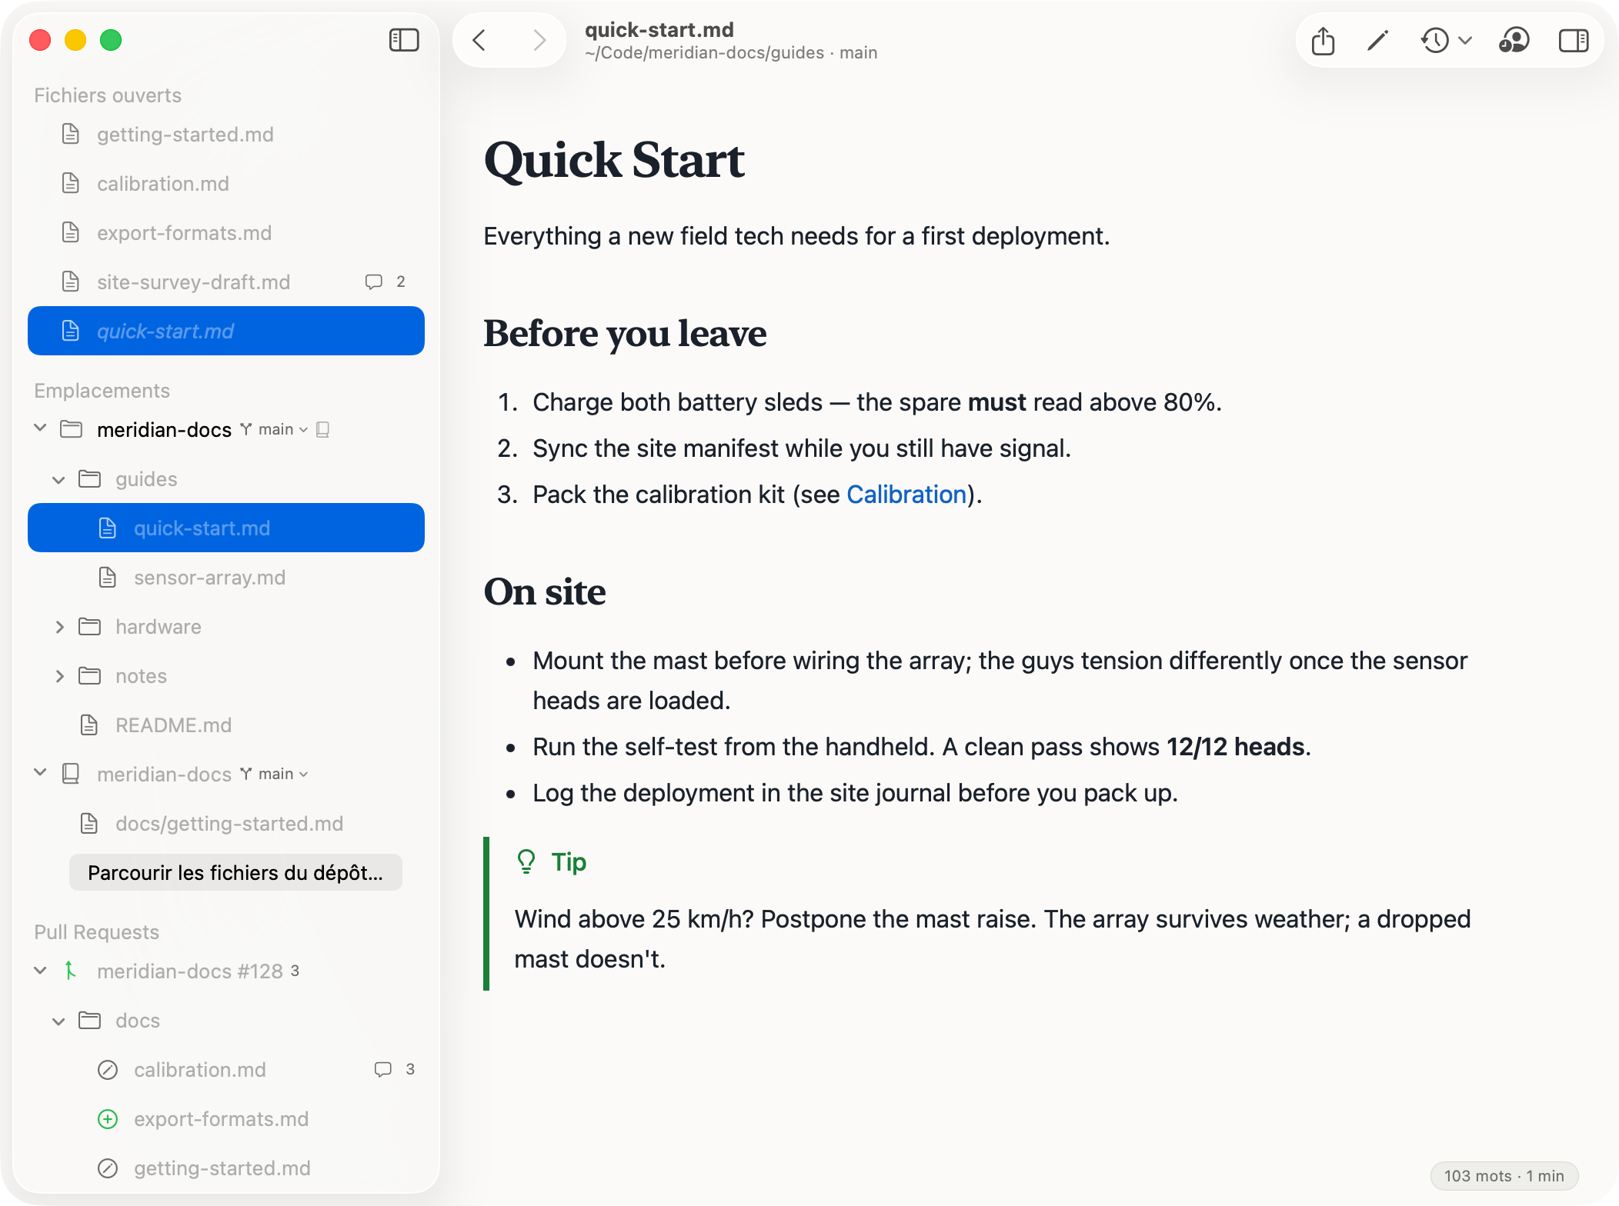Click the green plus icon beside export-formats.md
The width and height of the screenshot is (1619, 1206).
(108, 1119)
